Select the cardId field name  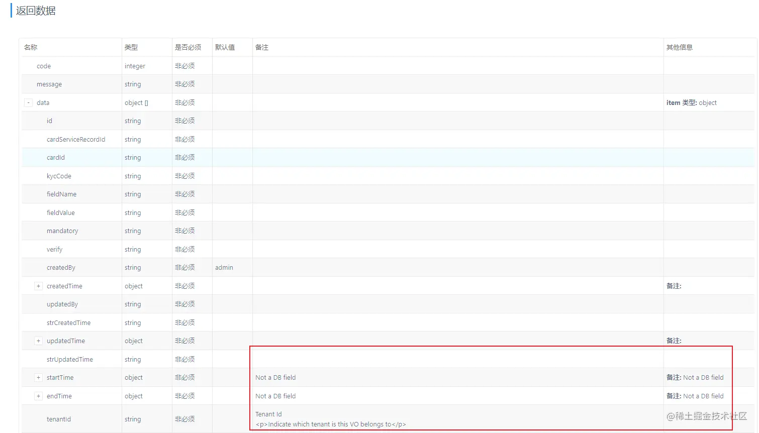point(56,157)
